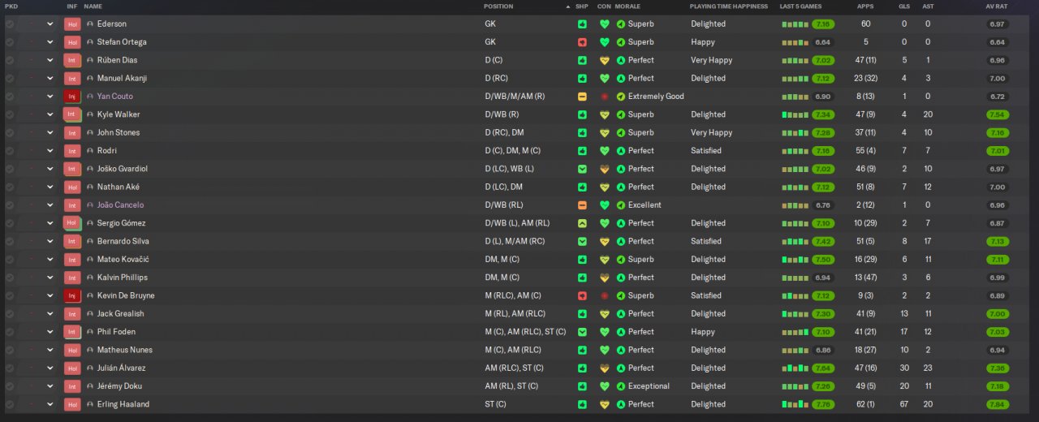
Task: Open Yan Couto's player profile
Action: pyautogui.click(x=115, y=97)
